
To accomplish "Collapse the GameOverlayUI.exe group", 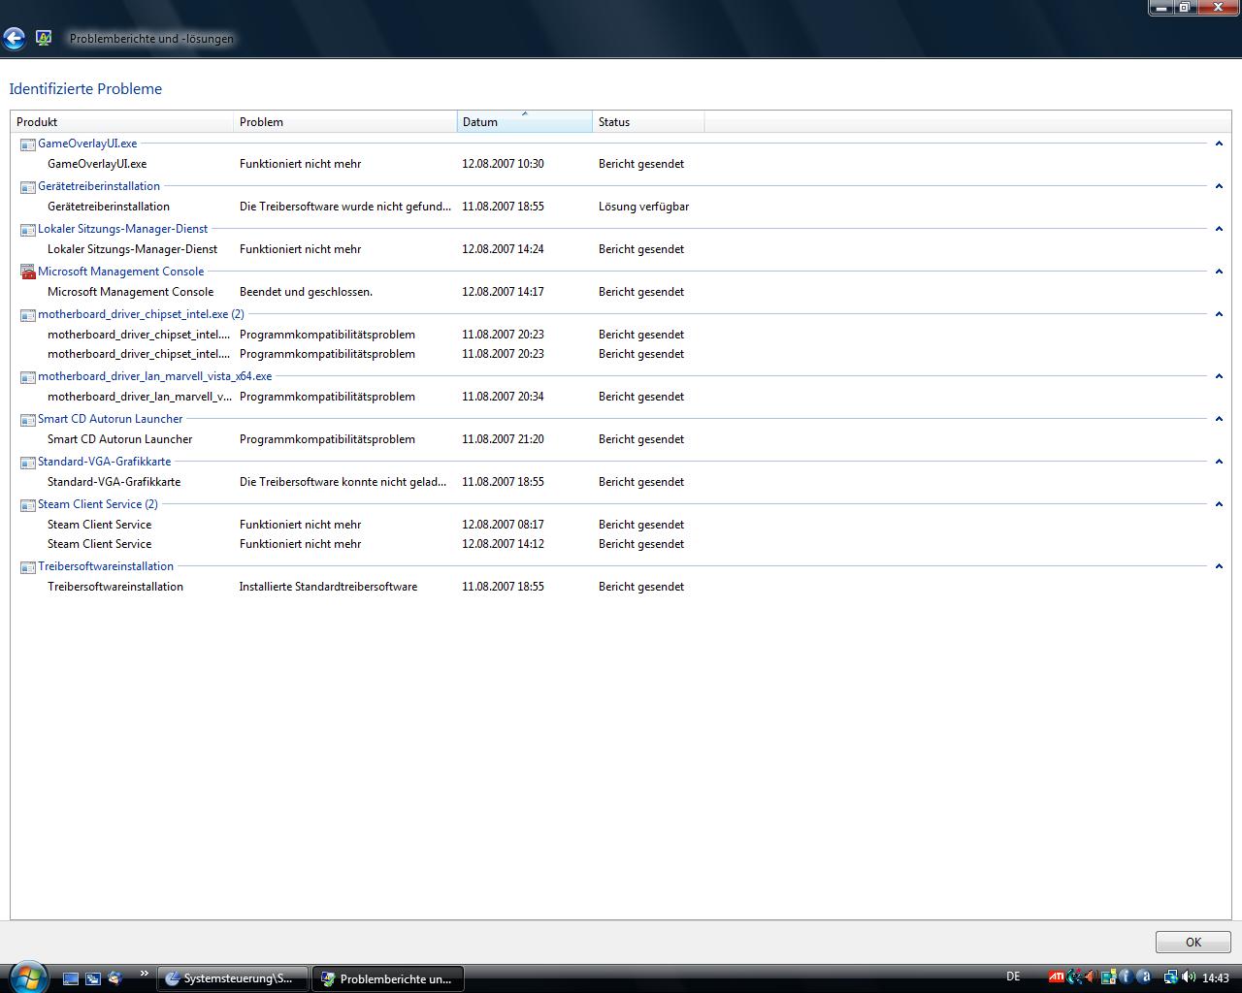I will point(1219,144).
